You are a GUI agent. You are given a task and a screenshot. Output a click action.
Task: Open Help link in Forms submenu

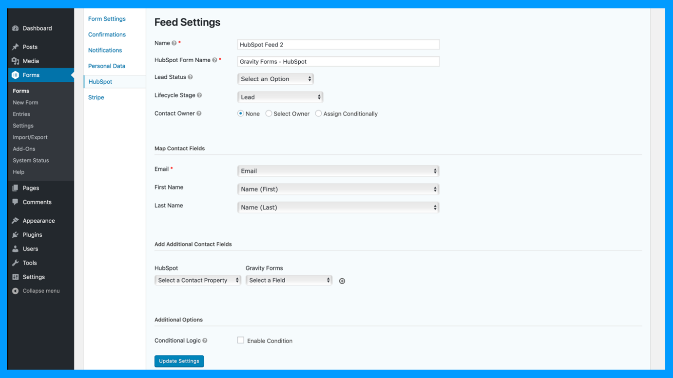[19, 172]
